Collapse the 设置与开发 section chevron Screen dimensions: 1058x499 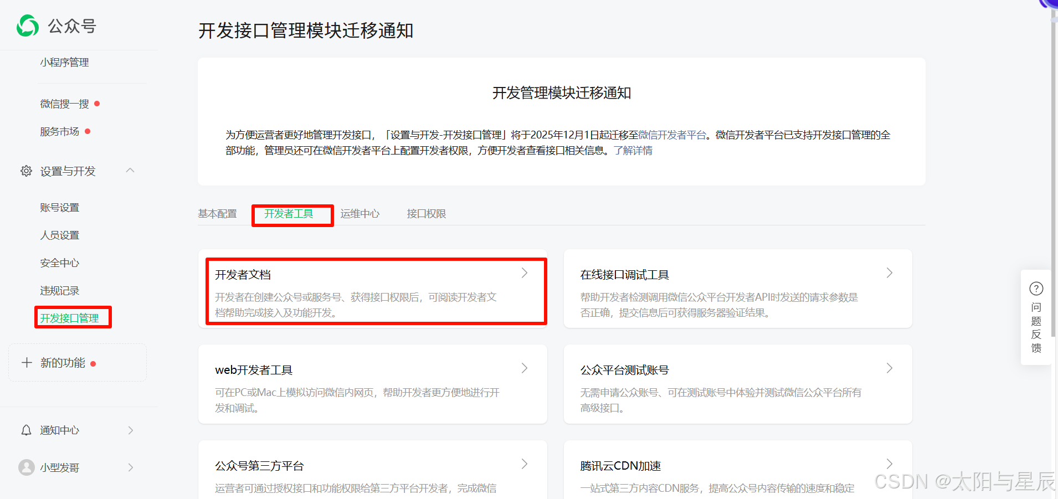click(130, 171)
